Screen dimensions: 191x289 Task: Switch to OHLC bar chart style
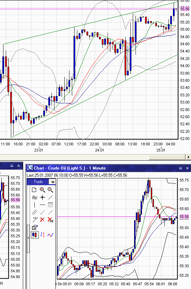tap(43, 235)
